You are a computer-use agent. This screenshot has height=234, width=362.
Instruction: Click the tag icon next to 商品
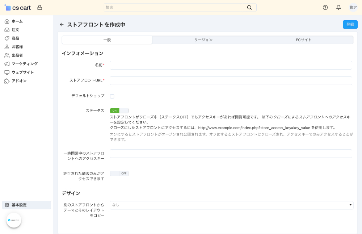tap(7, 38)
